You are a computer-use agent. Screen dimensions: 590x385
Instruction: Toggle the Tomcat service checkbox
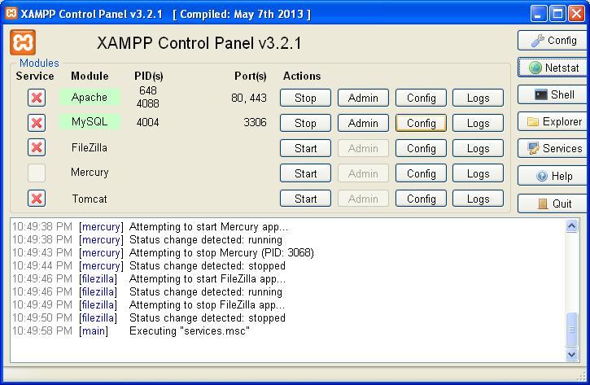(37, 199)
